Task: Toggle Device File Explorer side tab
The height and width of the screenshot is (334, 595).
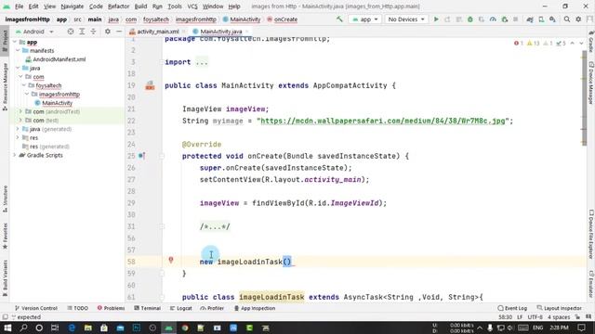Action: click(591, 234)
